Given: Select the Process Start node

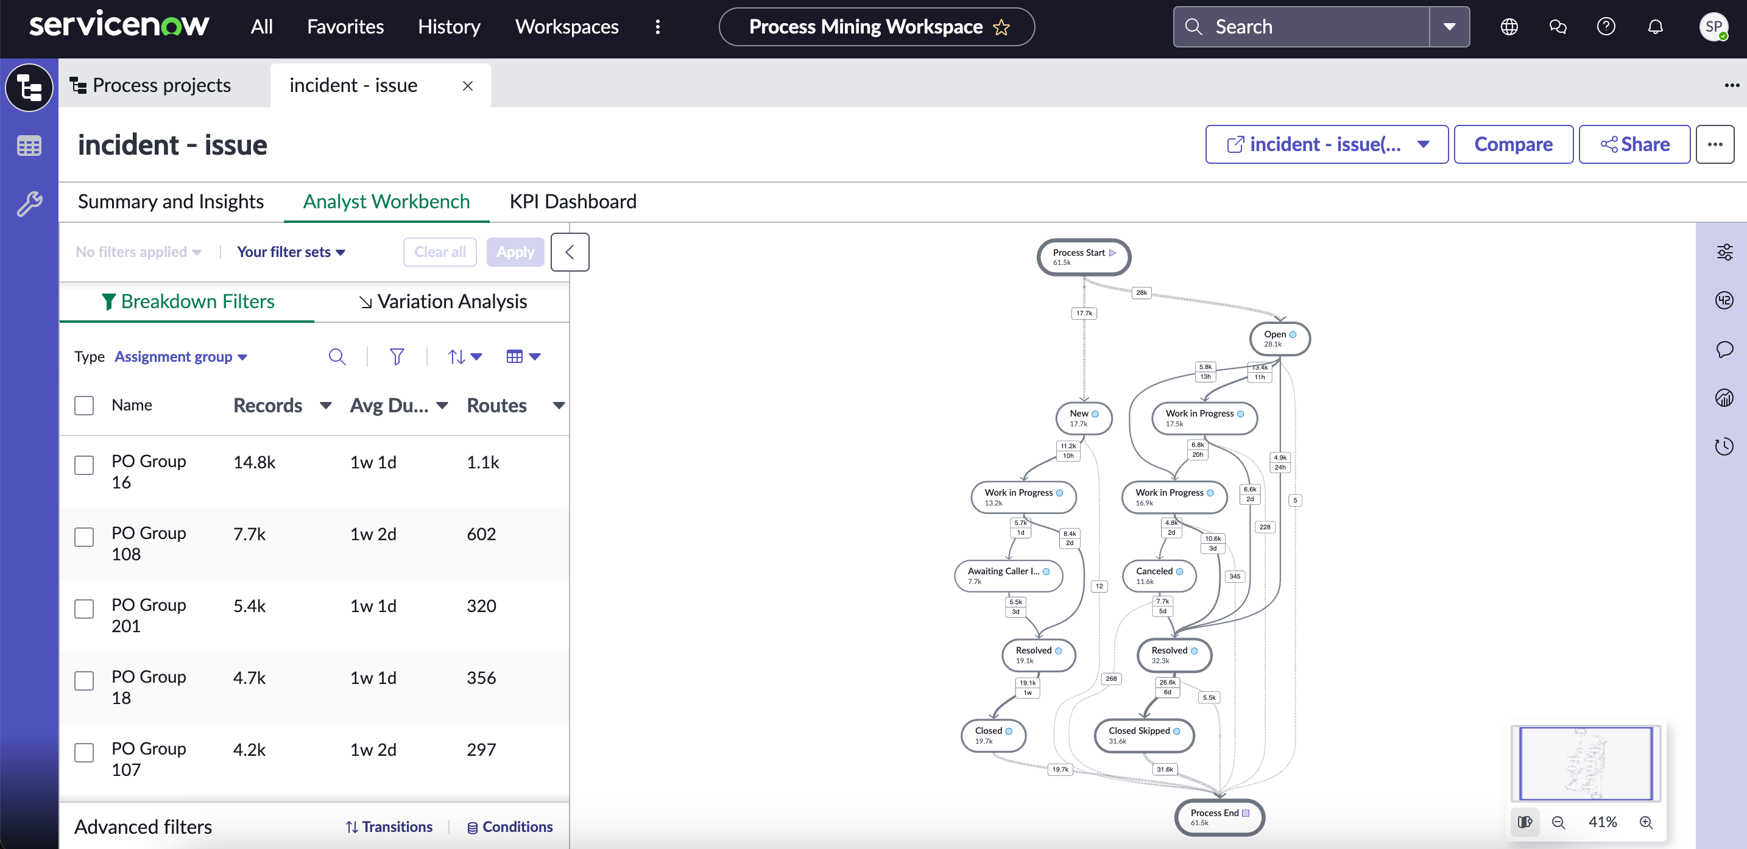Looking at the screenshot, I should click(1084, 257).
